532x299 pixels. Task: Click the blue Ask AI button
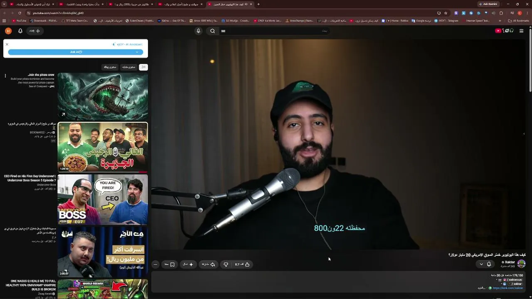pos(76,52)
